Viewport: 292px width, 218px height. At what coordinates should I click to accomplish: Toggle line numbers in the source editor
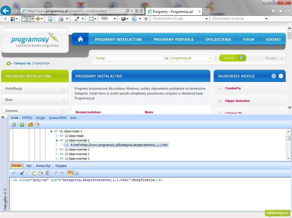click(x=77, y=173)
